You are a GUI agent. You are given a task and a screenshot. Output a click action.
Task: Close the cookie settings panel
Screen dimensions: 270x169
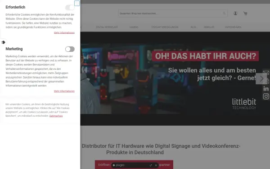(77, 3)
